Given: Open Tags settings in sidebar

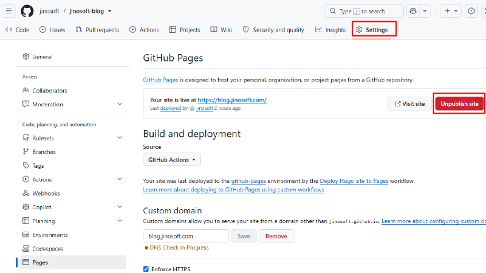Looking at the screenshot, I should 73,165.
